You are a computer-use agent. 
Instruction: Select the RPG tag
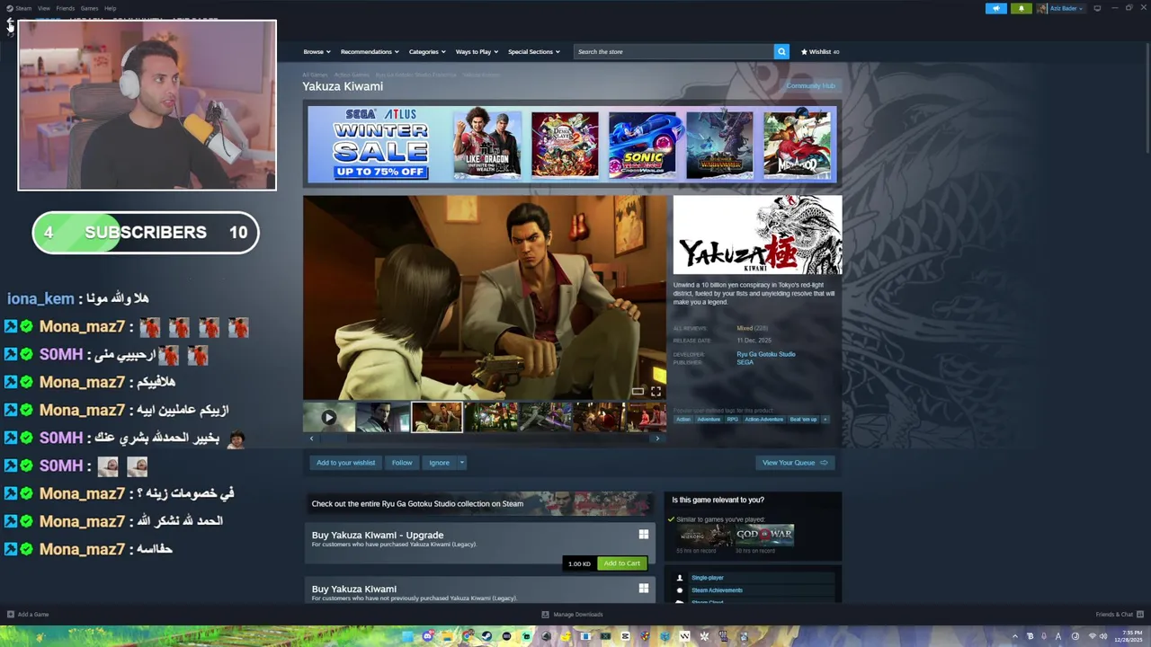click(732, 419)
